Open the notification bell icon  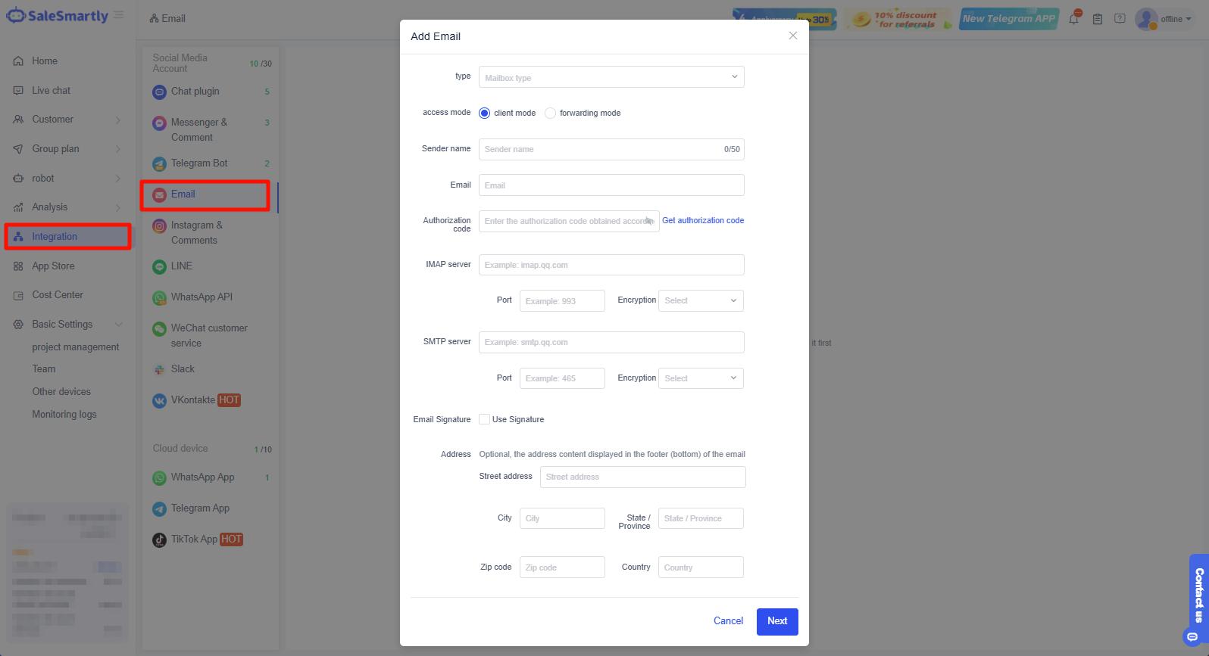1074,18
